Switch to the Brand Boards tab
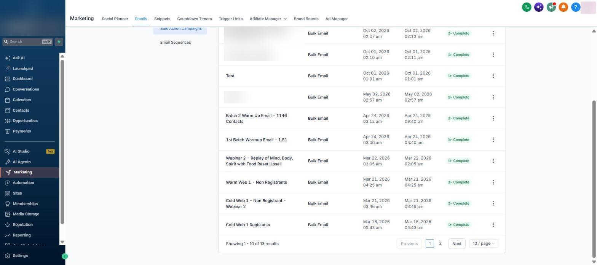The height and width of the screenshot is (265, 597). coord(306,19)
